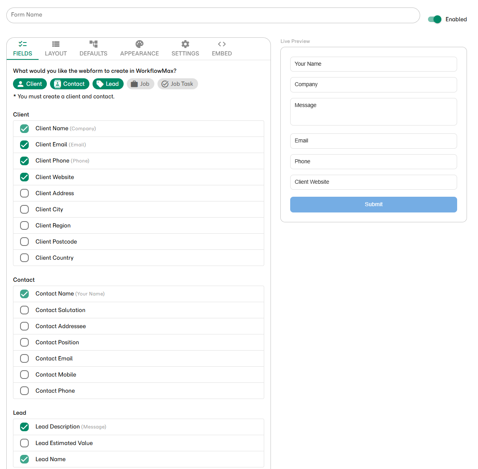Click the briefcase icon on the Job pill

[x=133, y=84]
